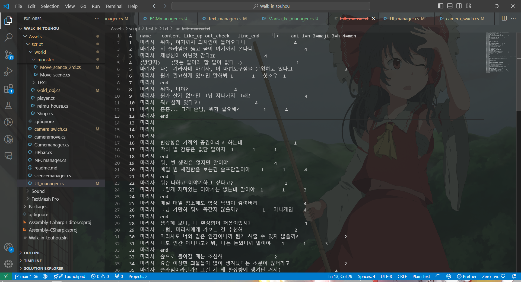Click the Projects: 2 status item
Image resolution: width=521 pixels, height=282 pixels.
pyautogui.click(x=138, y=276)
